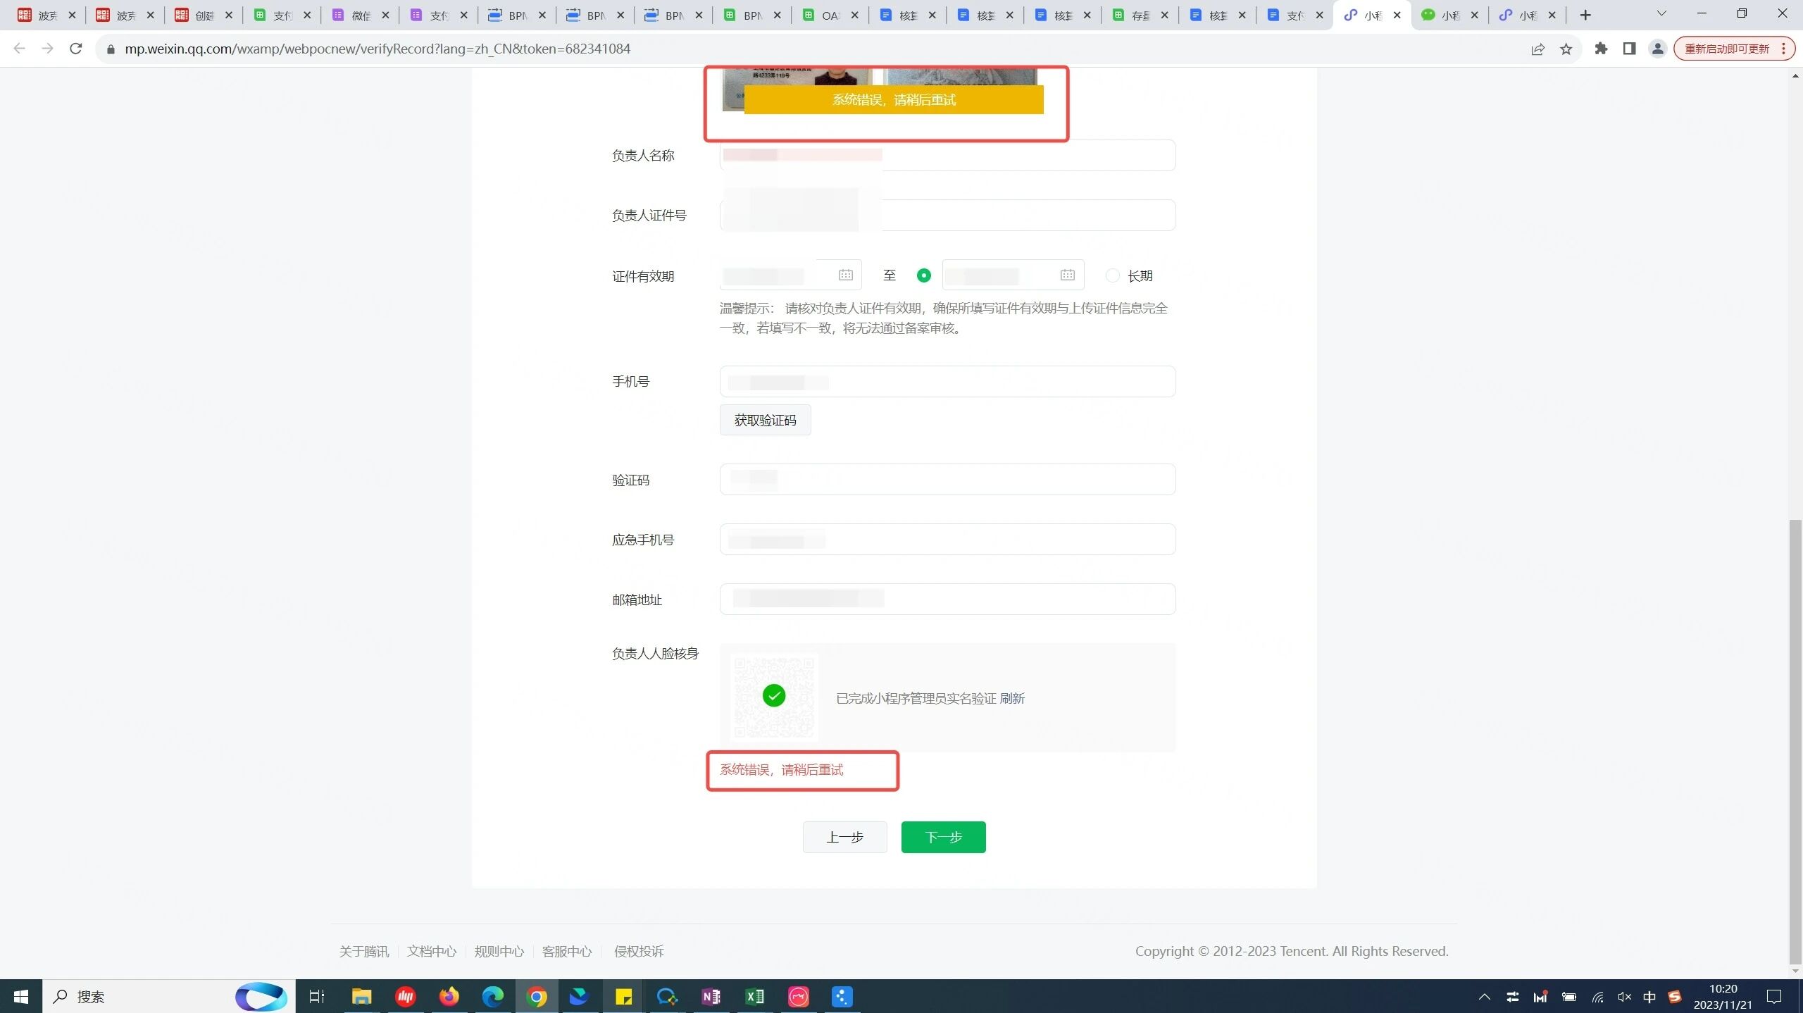Click the 邮箱地址 input field
This screenshot has height=1013, width=1803.
(x=1021, y=599)
